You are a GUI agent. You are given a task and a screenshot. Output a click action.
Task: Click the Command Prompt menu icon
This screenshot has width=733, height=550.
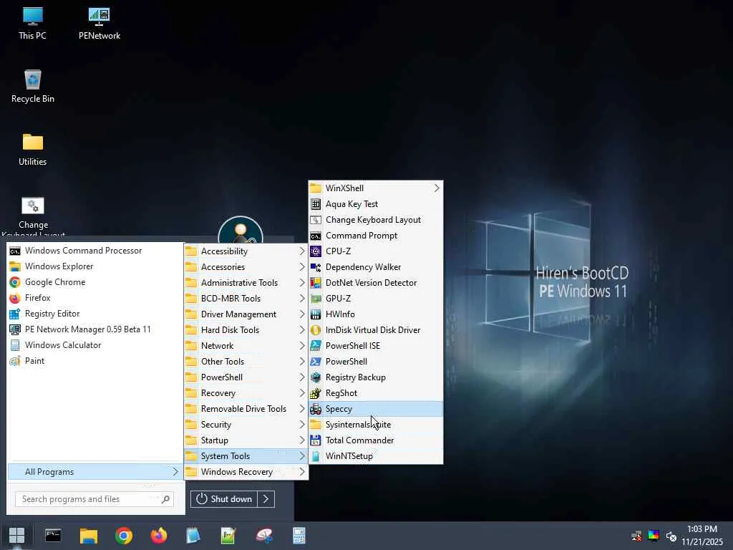[316, 236]
